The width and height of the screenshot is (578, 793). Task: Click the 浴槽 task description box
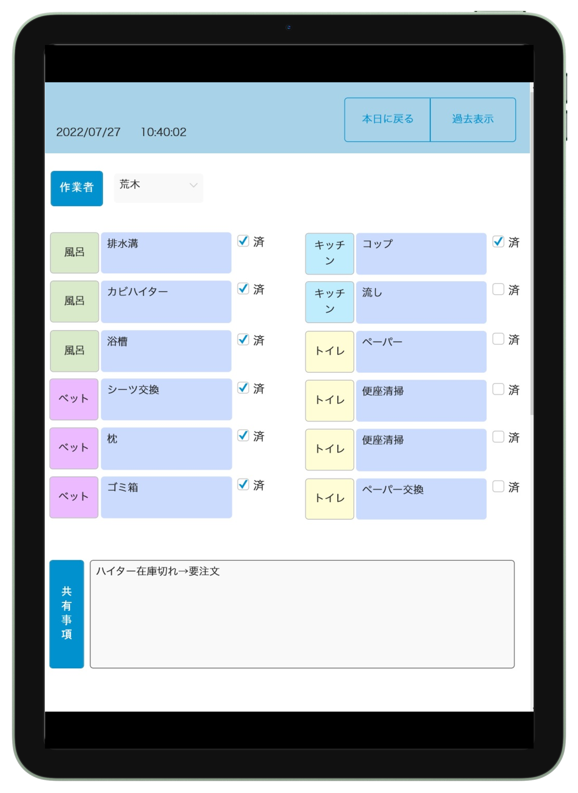[x=166, y=351]
